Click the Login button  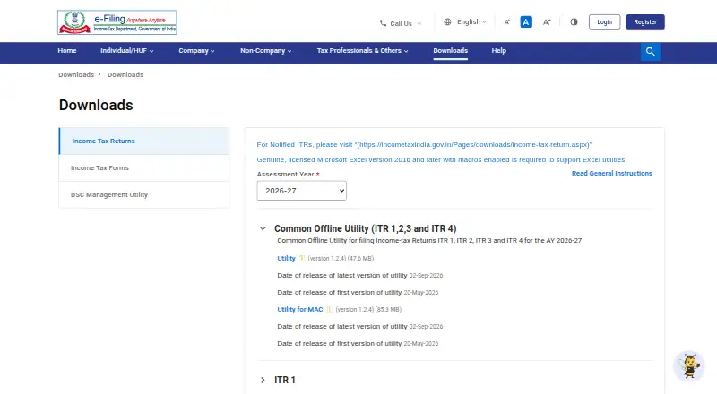pos(604,22)
